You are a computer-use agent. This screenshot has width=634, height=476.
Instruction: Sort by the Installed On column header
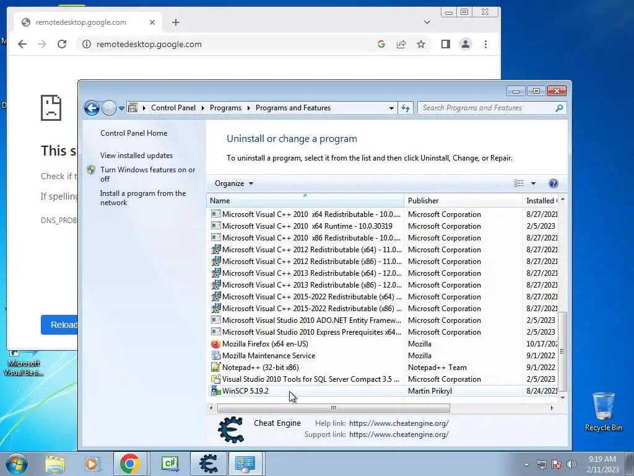[x=540, y=201]
